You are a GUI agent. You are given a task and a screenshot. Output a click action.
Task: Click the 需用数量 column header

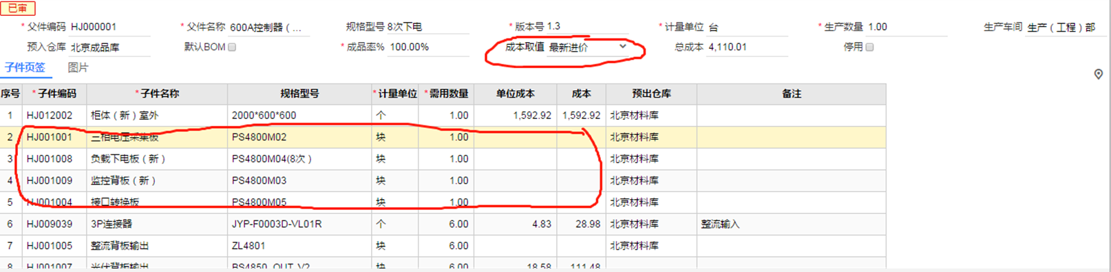tap(446, 94)
